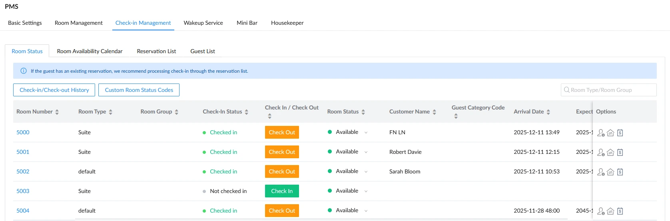Viewport: 670px width, 221px height.
Task: Open room 5004 link
Action: pyautogui.click(x=23, y=211)
